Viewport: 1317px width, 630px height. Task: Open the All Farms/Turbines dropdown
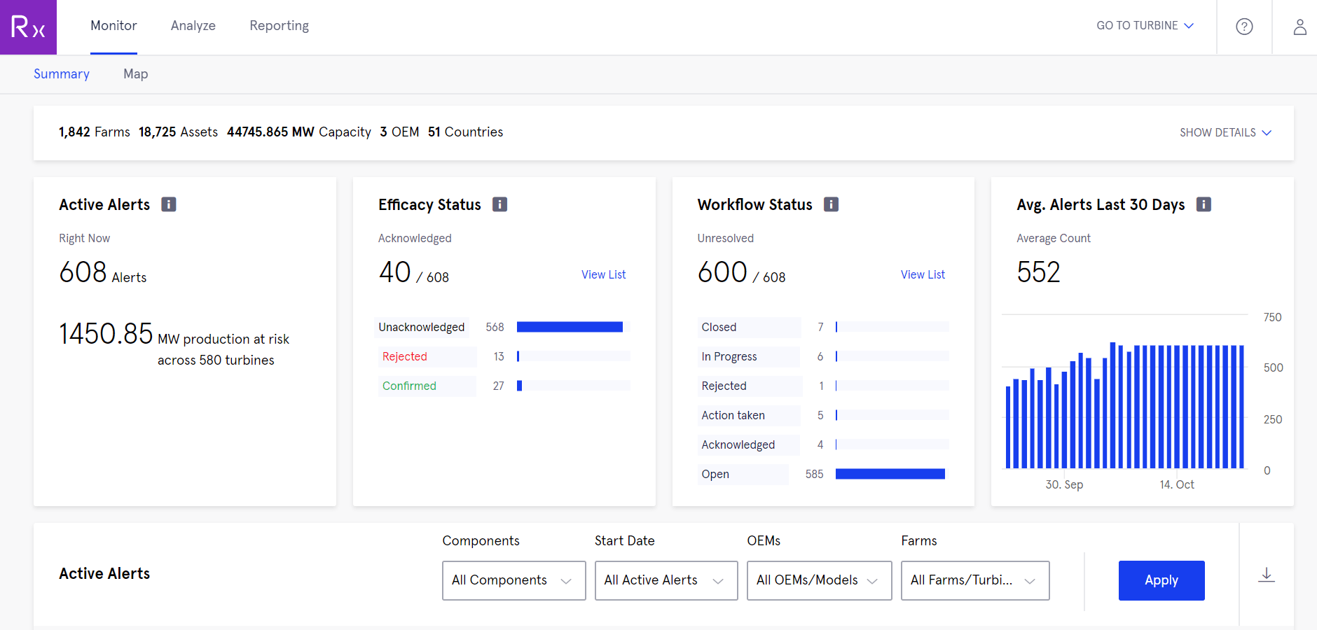tap(975, 580)
